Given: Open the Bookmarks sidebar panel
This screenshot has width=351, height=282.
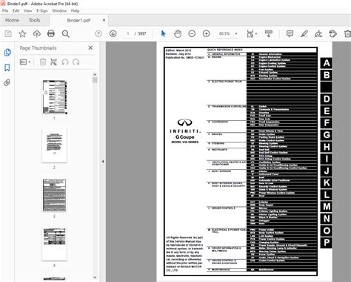Looking at the screenshot, I should [7, 68].
